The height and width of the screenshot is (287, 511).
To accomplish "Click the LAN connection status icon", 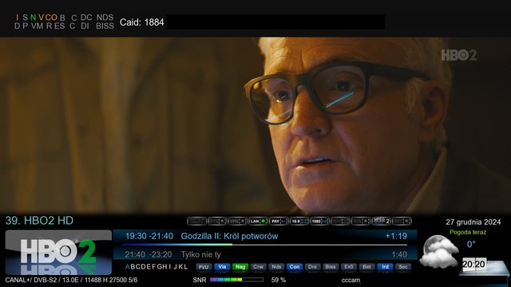I will tap(258, 222).
